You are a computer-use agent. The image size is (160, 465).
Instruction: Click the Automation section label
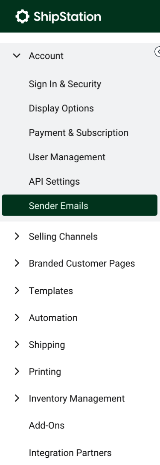point(53,318)
